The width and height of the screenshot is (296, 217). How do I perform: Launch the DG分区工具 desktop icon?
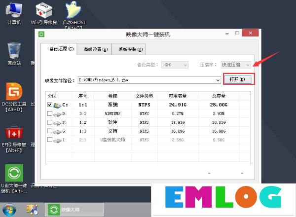(14, 97)
